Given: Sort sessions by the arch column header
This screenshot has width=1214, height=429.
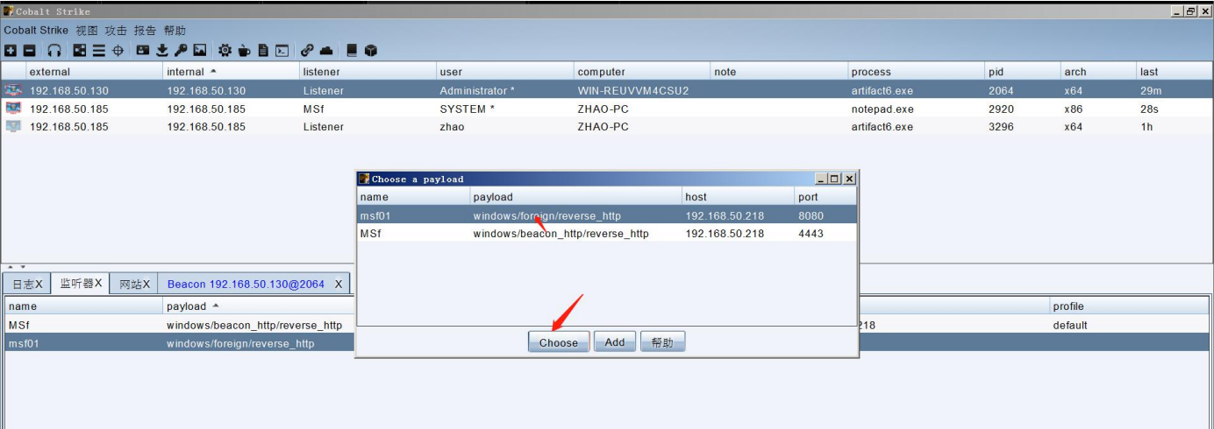Looking at the screenshot, I should click(x=1098, y=72).
